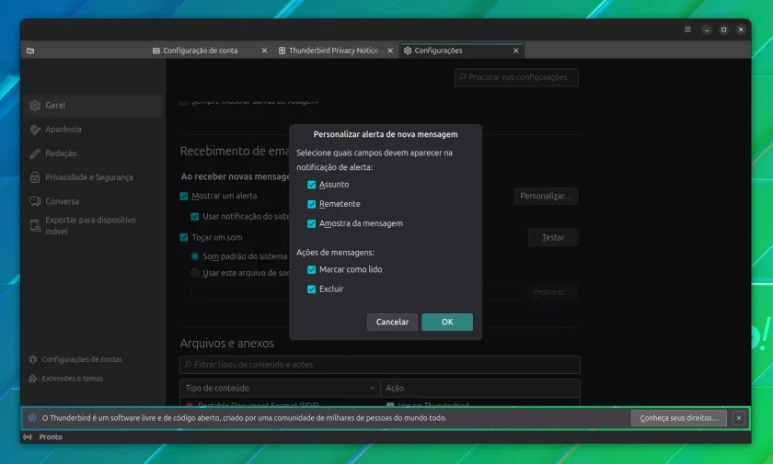Click Conheça seus direitos button
The height and width of the screenshot is (464, 773).
[679, 418]
